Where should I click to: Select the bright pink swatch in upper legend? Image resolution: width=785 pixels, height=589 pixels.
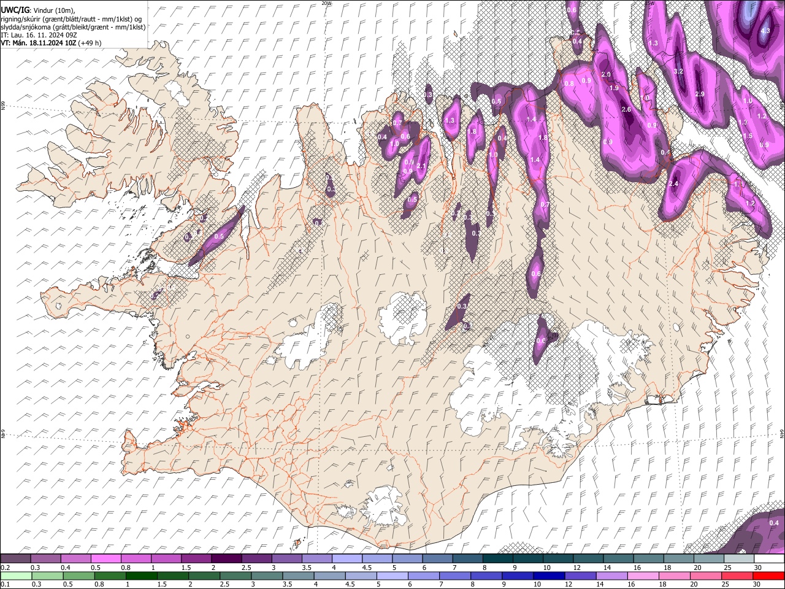pyautogui.click(x=105, y=559)
